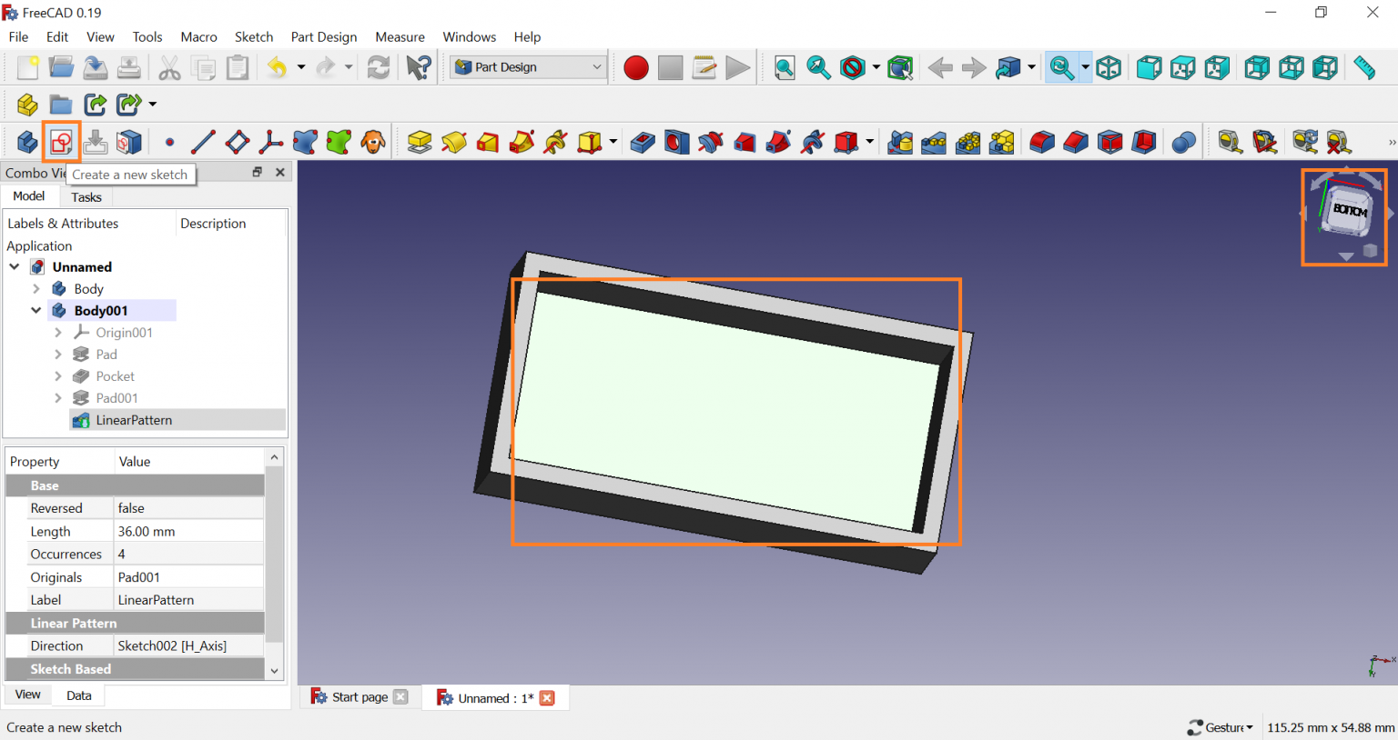Toggle the highlighted tree sync view button
The width and height of the screenshot is (1398, 740).
click(1061, 67)
